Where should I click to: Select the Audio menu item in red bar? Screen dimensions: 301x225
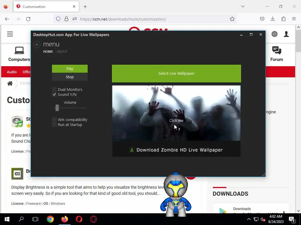coord(12,72)
